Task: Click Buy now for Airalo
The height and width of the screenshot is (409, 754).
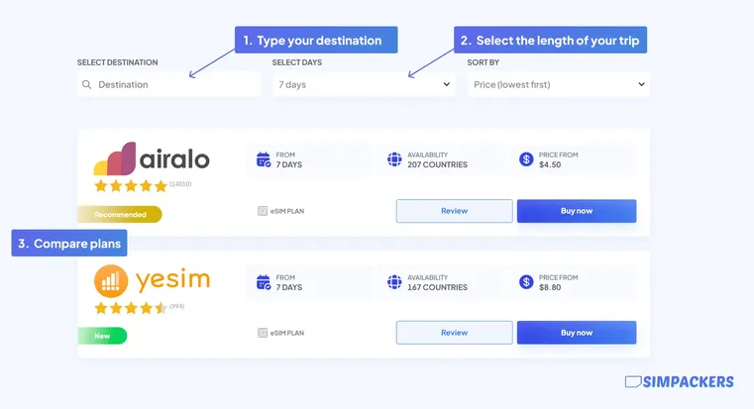Action: 577,211
